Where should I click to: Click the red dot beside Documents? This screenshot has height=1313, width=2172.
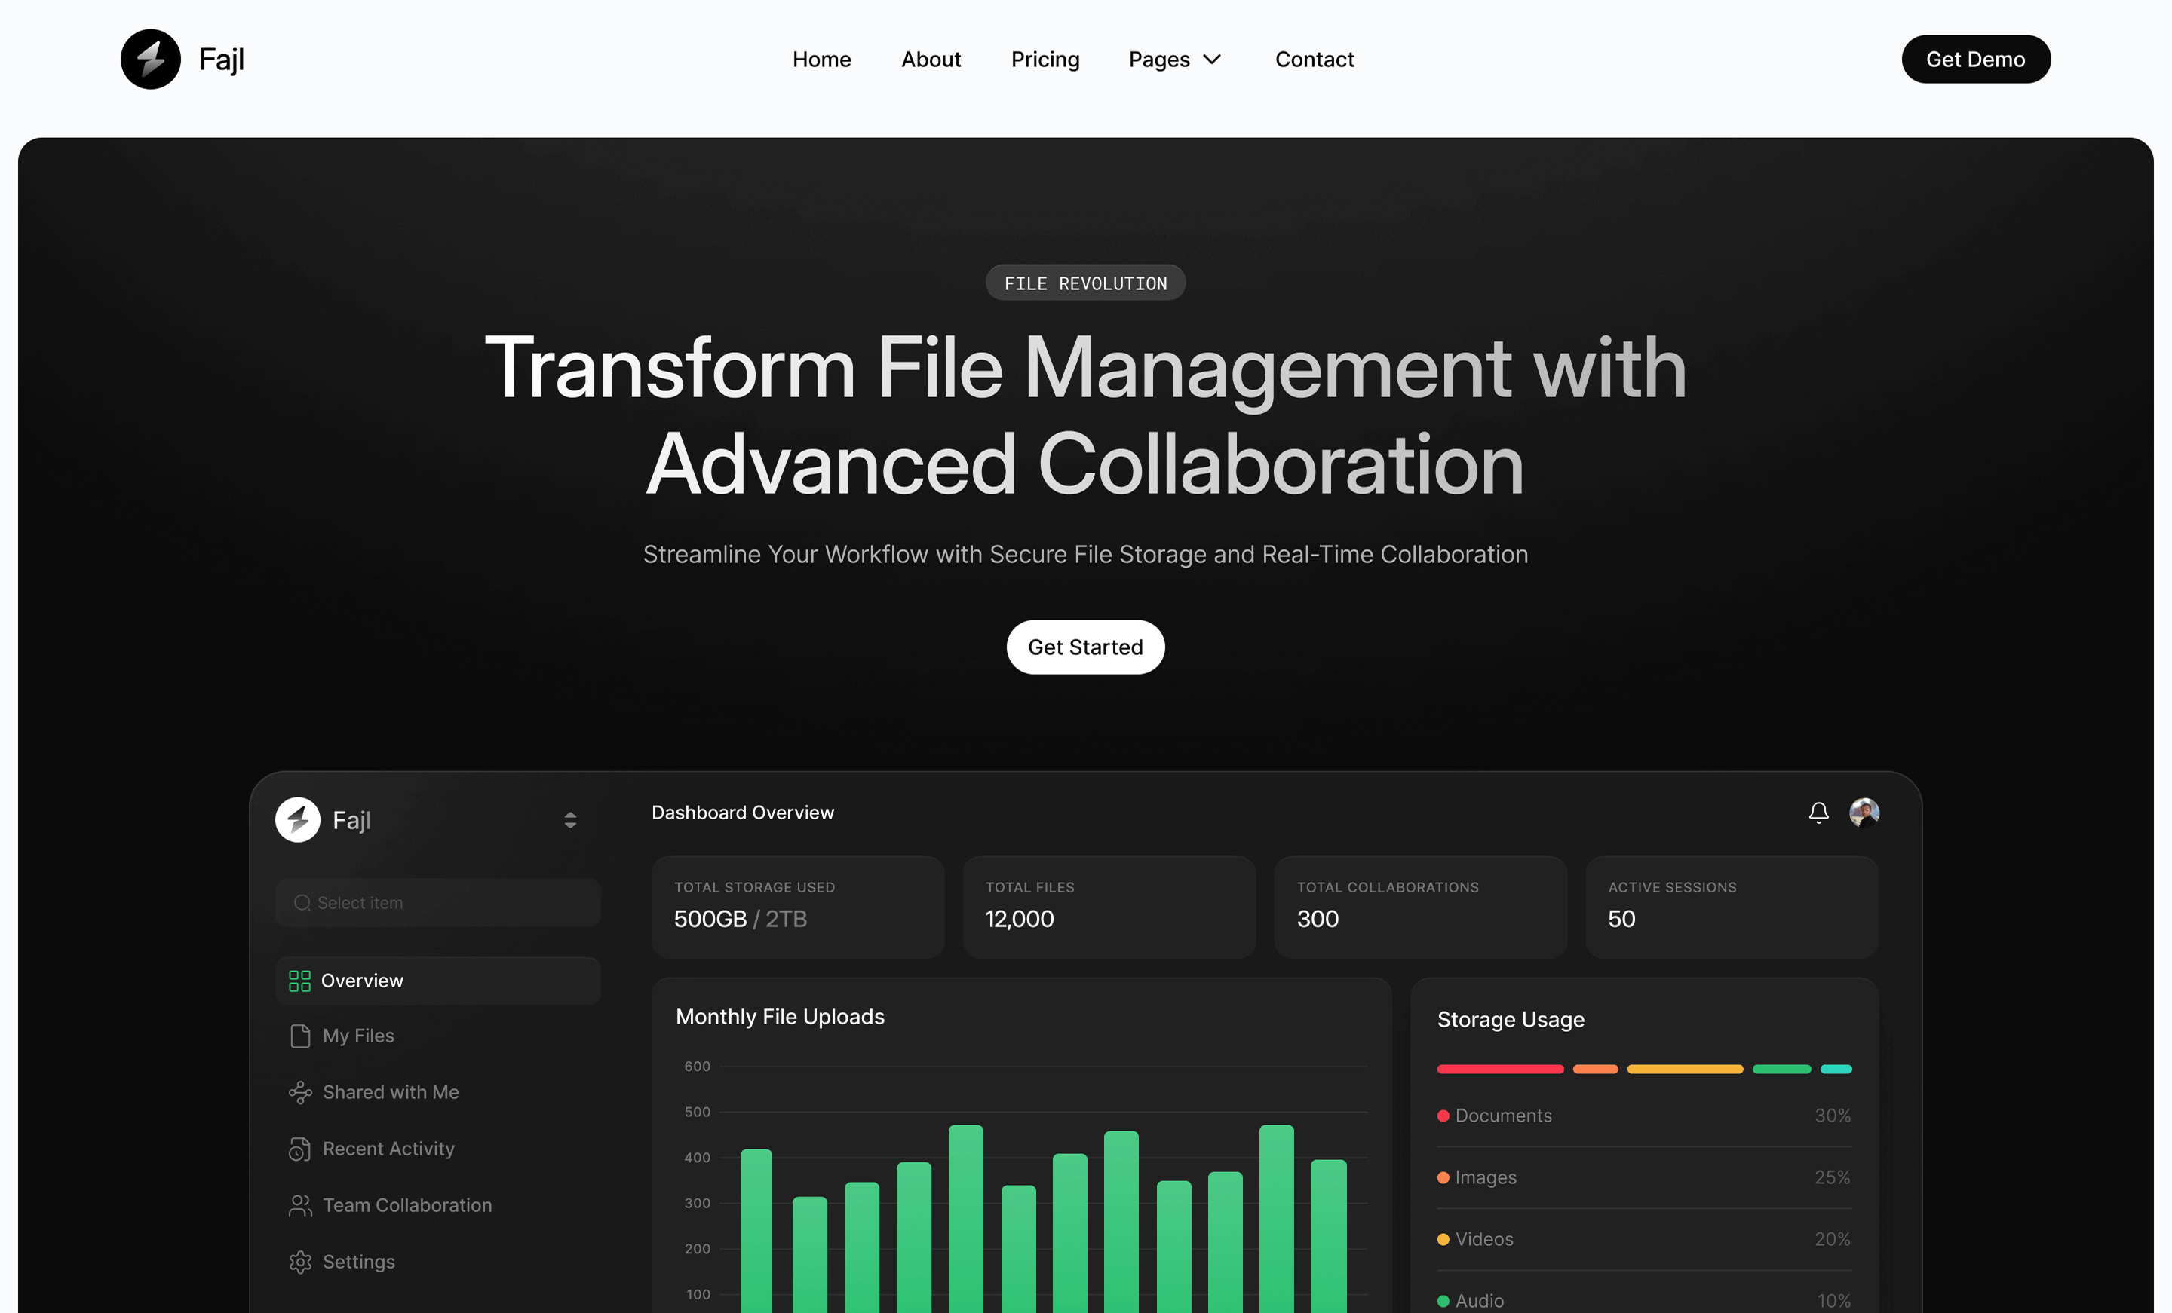point(1443,1116)
